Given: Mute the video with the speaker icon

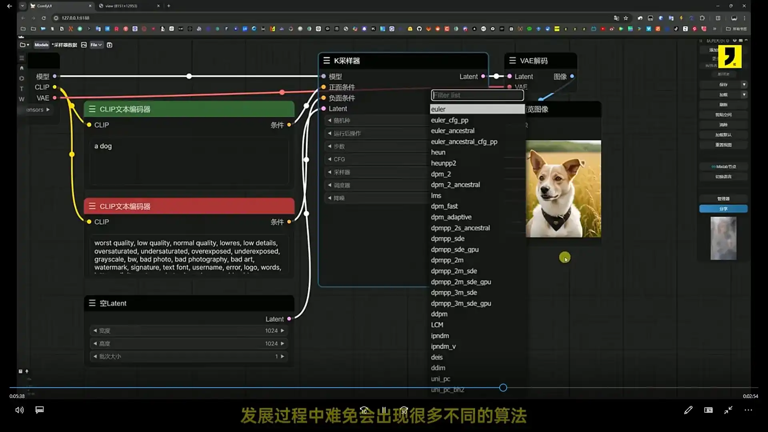Looking at the screenshot, I should pos(19,410).
